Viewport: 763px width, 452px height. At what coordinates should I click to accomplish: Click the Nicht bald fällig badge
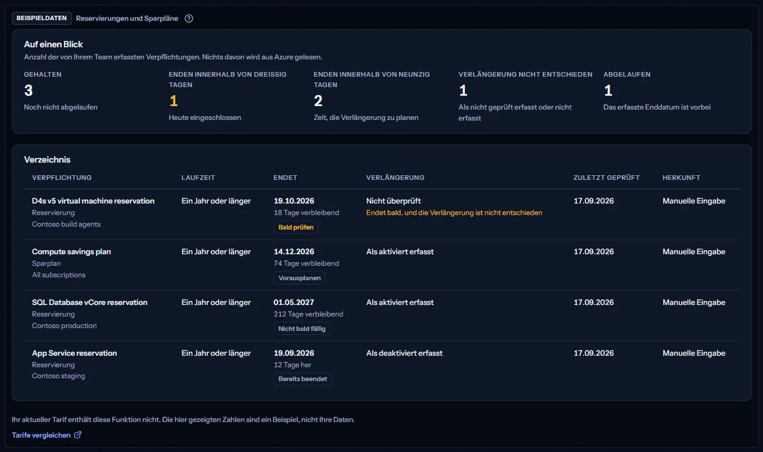click(x=302, y=329)
